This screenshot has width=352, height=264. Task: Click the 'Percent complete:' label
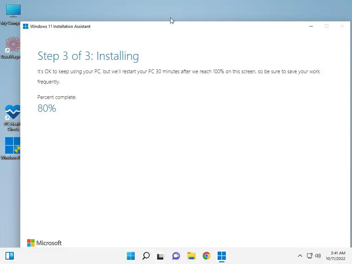(57, 97)
